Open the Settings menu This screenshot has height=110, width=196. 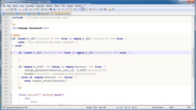click(49, 6)
